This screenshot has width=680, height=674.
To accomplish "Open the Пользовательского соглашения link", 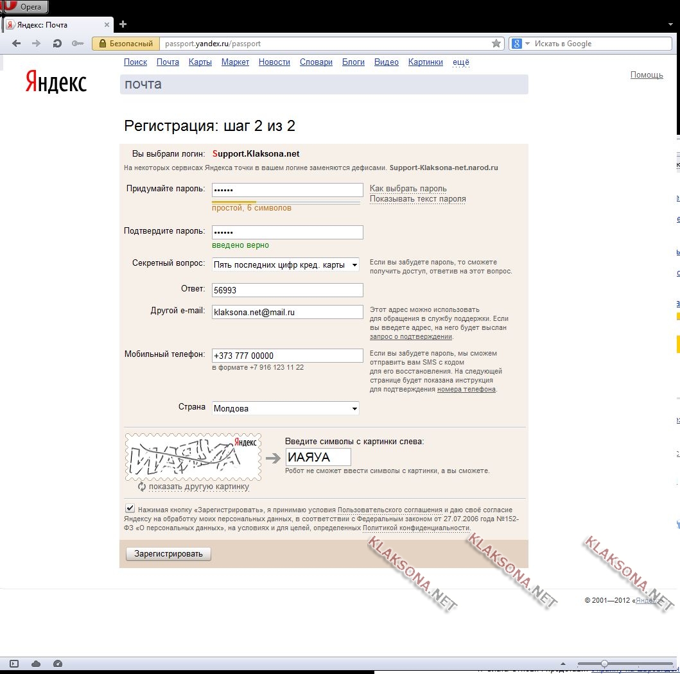I will tap(390, 510).
